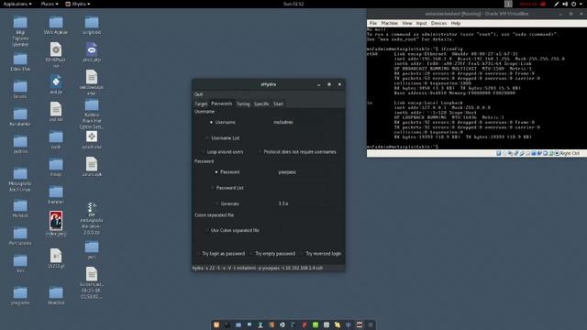The width and height of the screenshot is (587, 330).
Task: Switch to the Start tab in xHydra
Action: 278,104
